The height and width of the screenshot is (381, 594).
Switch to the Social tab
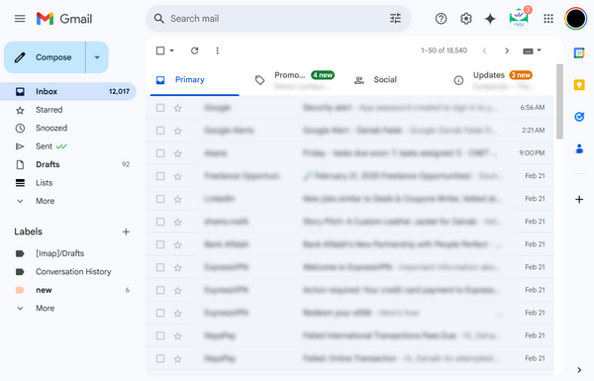(x=394, y=80)
